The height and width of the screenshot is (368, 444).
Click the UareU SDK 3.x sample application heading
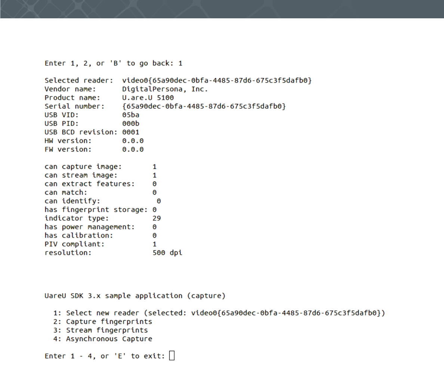(x=135, y=296)
